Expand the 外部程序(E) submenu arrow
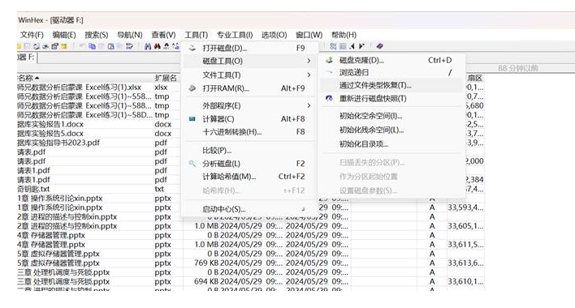Viewport: 575px width, 308px height. pos(309,105)
